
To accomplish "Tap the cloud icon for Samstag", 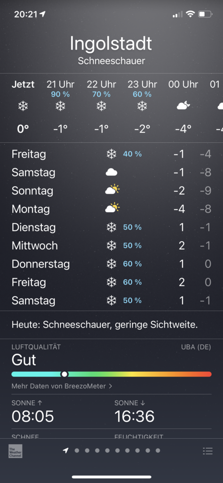I will tap(111, 172).
